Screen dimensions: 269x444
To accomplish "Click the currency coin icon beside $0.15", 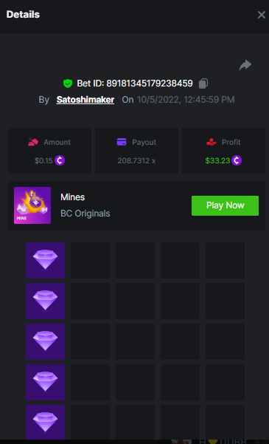I will pos(60,160).
